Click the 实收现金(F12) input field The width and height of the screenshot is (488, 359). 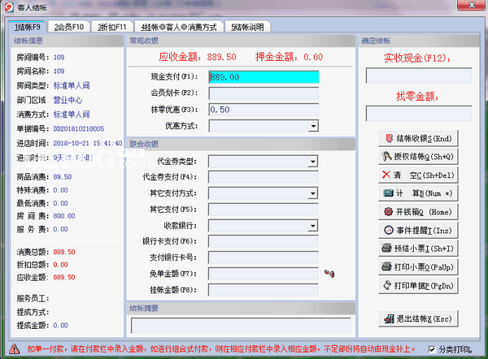point(419,76)
